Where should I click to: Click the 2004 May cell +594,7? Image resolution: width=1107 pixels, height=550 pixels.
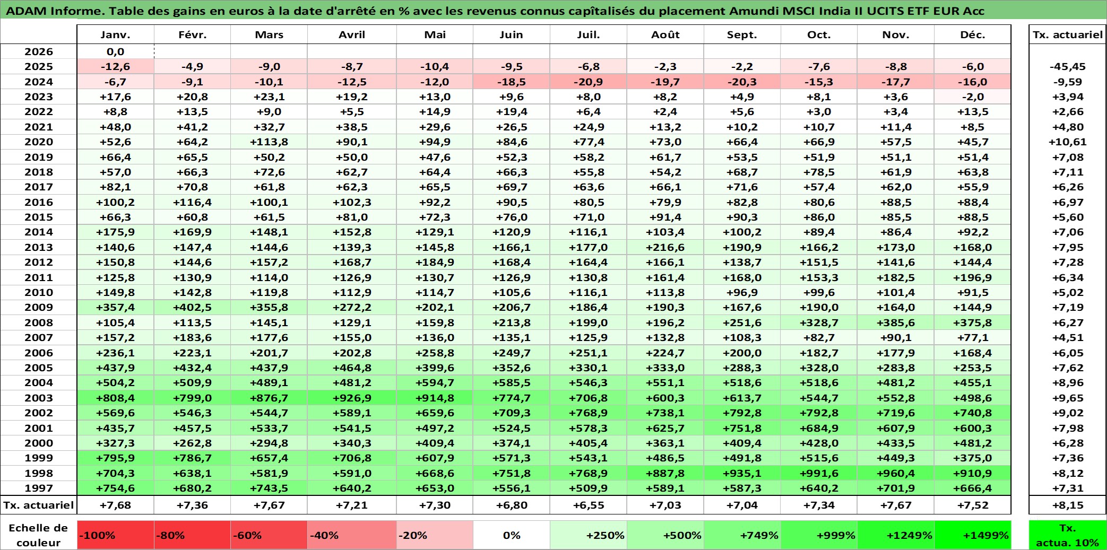[435, 382]
